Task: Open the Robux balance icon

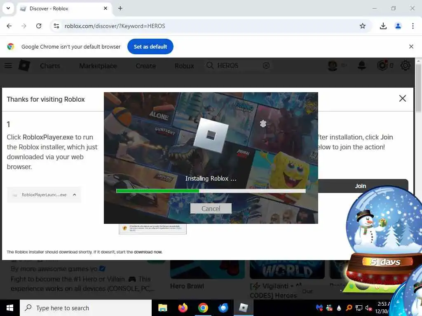Action: (x=382, y=65)
